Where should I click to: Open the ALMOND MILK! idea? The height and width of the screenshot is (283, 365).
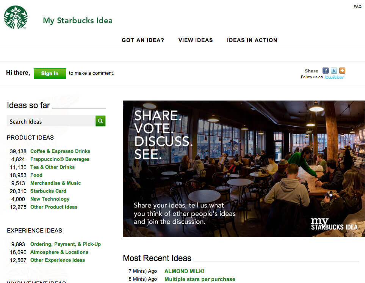click(x=184, y=271)
